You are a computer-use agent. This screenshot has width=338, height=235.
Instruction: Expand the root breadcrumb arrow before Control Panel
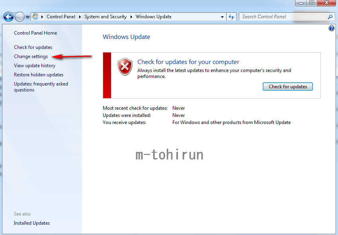(42, 17)
